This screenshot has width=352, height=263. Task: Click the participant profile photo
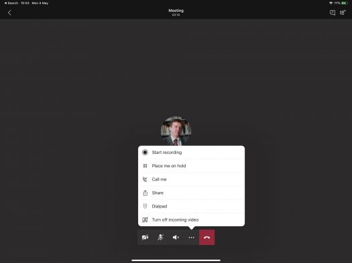pyautogui.click(x=176, y=130)
